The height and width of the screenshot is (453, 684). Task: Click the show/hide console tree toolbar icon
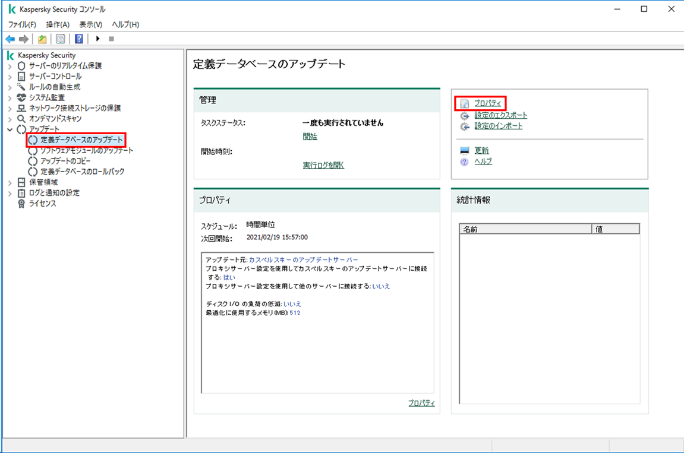[x=61, y=39]
